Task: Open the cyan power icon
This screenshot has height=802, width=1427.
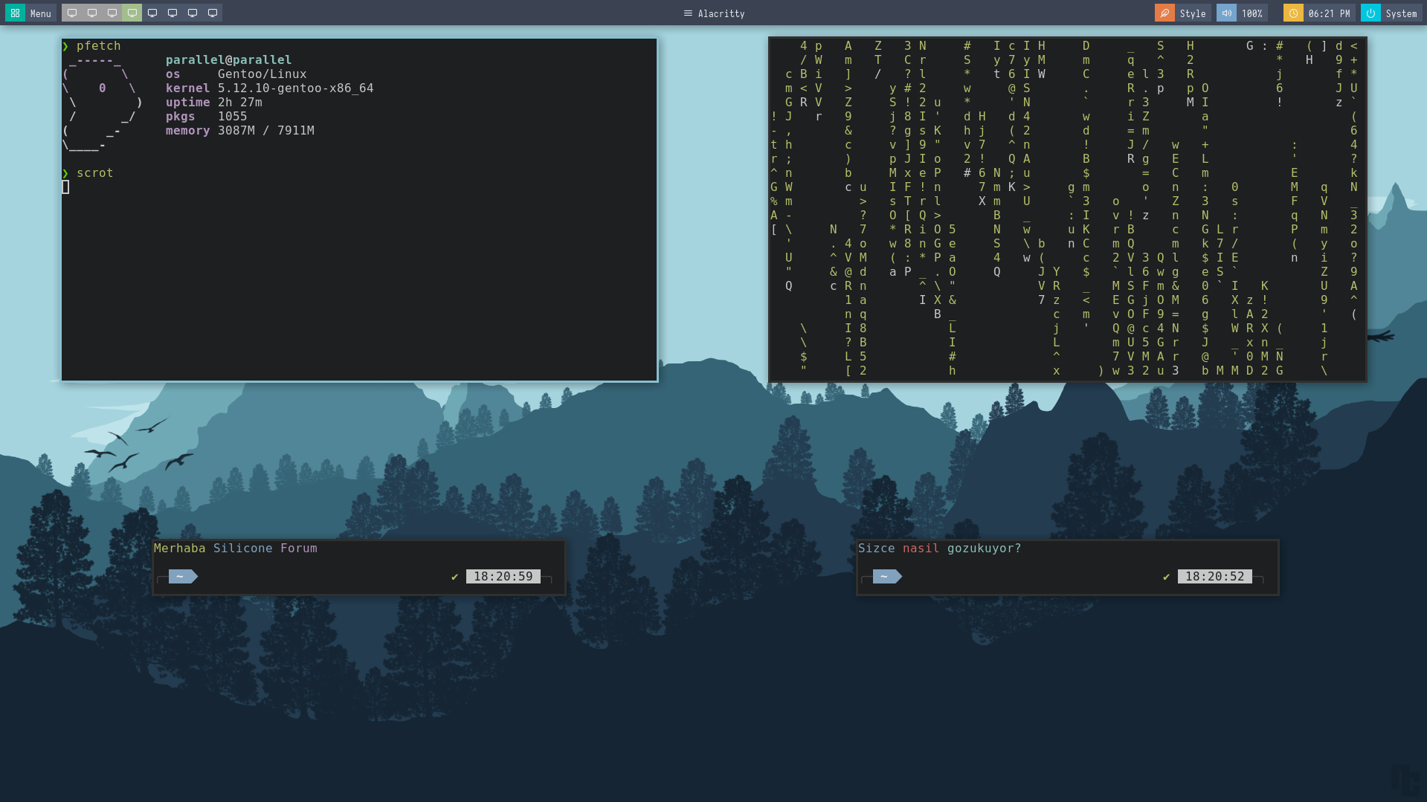Action: [x=1370, y=13]
